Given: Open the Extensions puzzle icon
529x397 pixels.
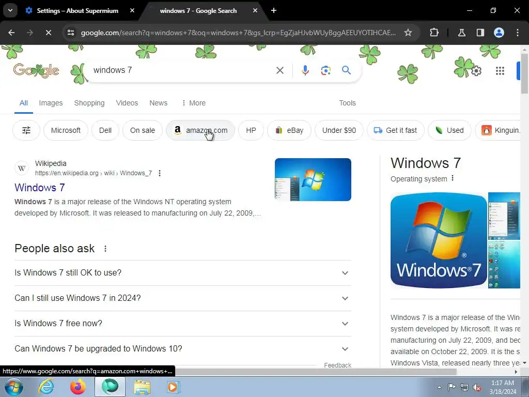Looking at the screenshot, I should tap(434, 33).
